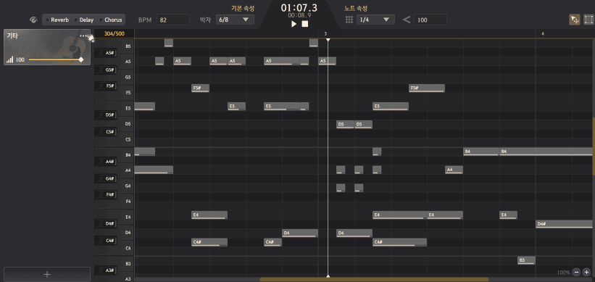Image resolution: width=595 pixels, height=282 pixels.
Task: Add a new track with plus button
Action: pyautogui.click(x=47, y=275)
